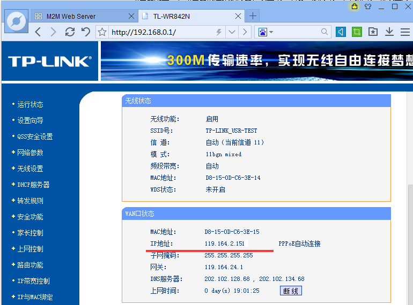Click the search magnifier icon
The width and height of the screenshot is (413, 305).
pos(324,32)
